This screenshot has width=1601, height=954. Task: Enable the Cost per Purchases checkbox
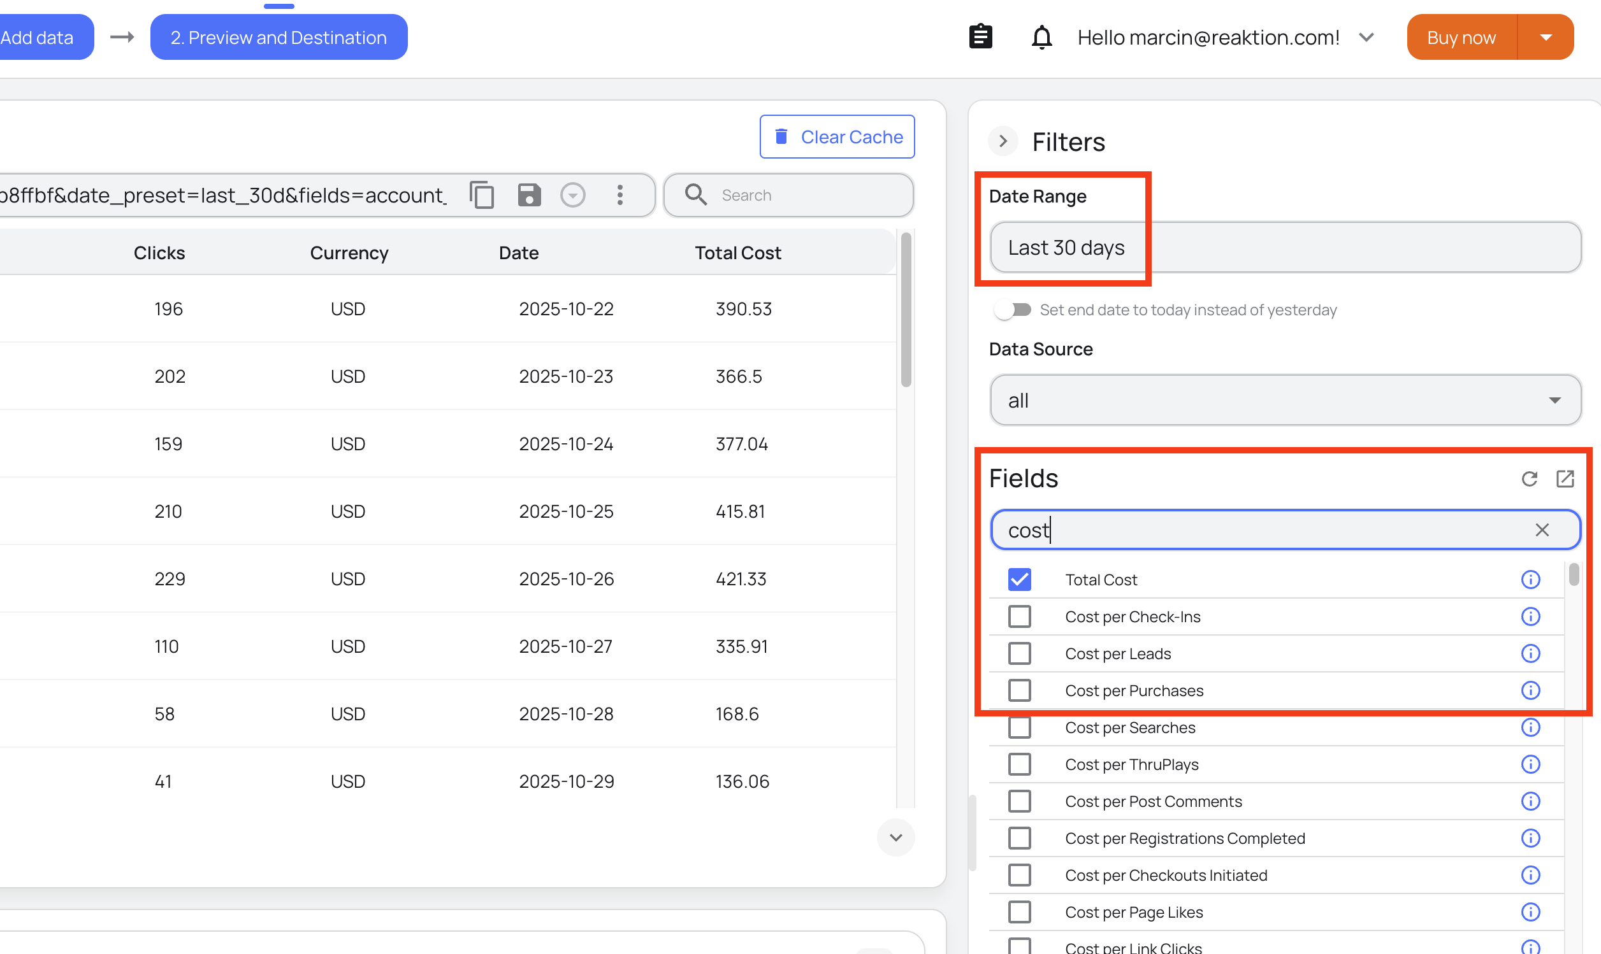[x=1019, y=690]
